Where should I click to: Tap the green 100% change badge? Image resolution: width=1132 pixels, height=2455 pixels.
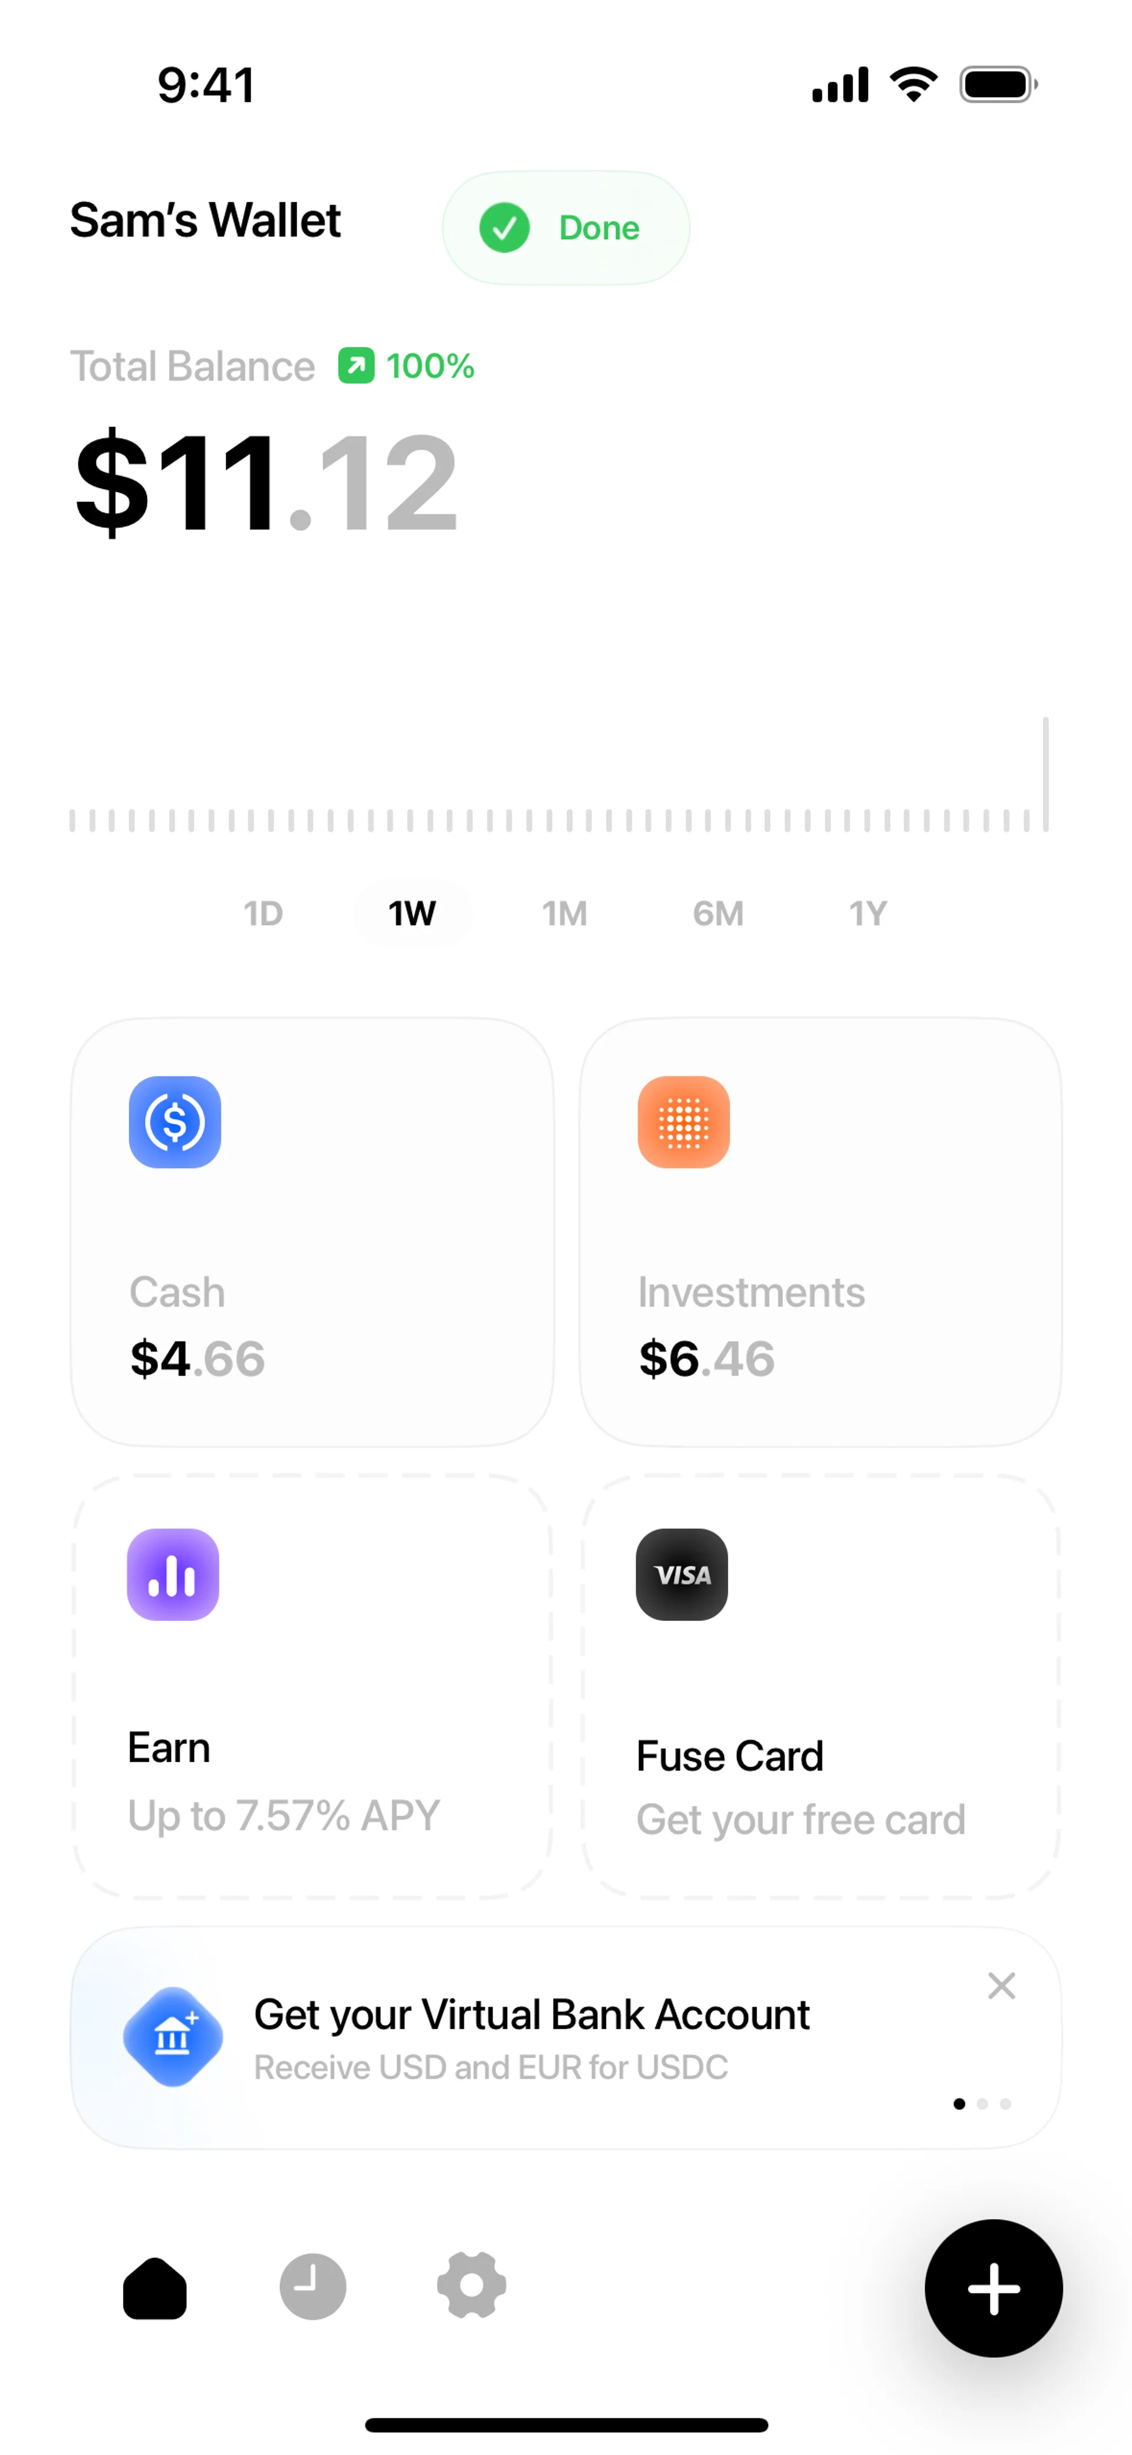coord(407,366)
